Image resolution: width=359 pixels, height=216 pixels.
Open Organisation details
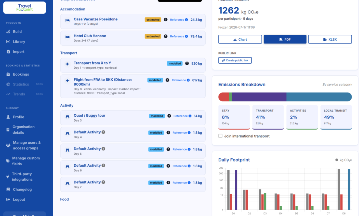click(23, 130)
